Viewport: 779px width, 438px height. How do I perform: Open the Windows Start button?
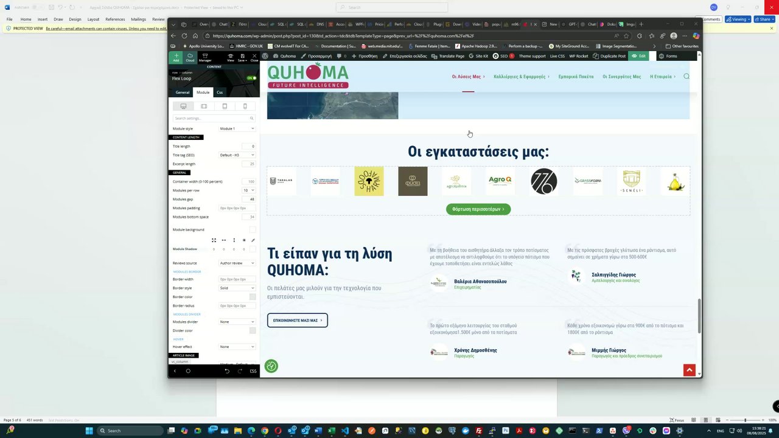[89, 431]
